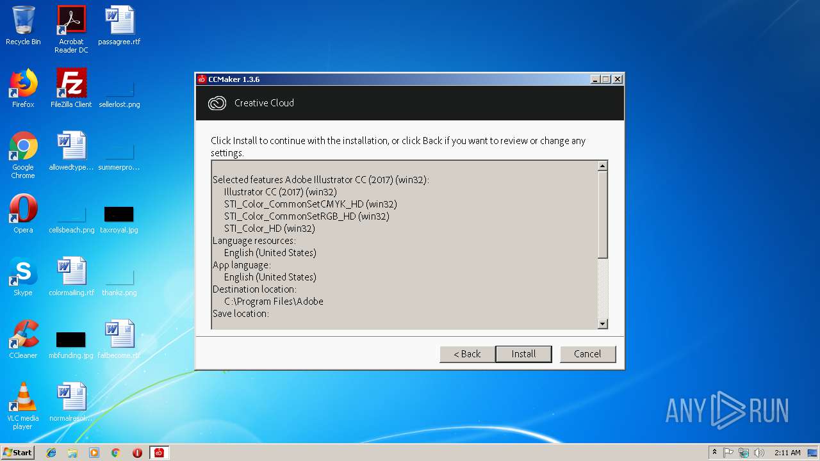This screenshot has width=820, height=461.
Task: Select 'STI_Color_HD (win32)' line
Action: [269, 228]
